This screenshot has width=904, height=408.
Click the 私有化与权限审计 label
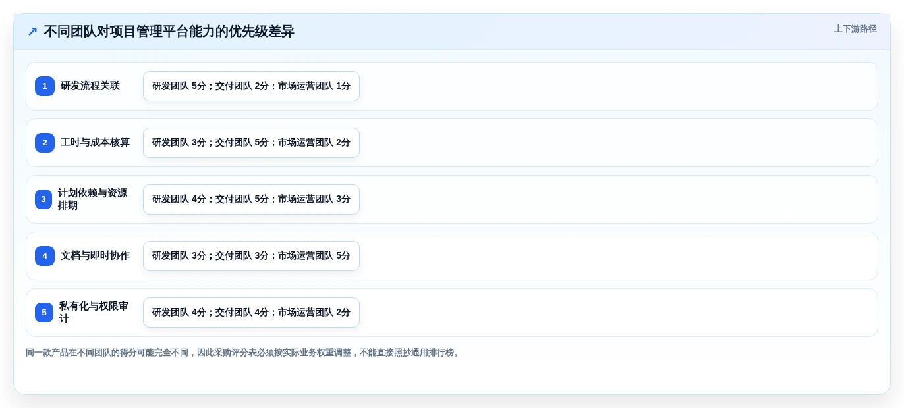[94, 313]
